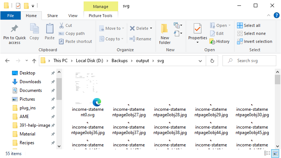Click the Paste icon in the ribbon

click(49, 29)
